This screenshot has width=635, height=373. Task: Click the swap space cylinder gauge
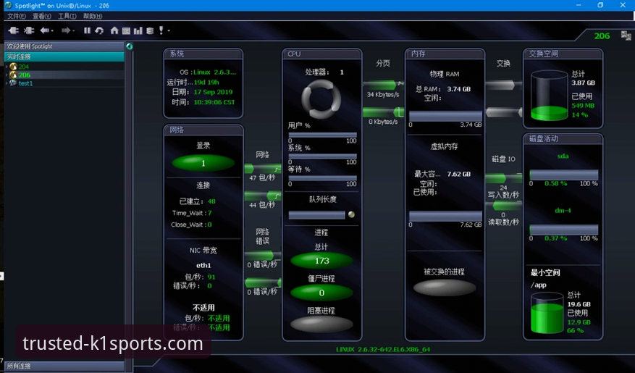point(549,96)
